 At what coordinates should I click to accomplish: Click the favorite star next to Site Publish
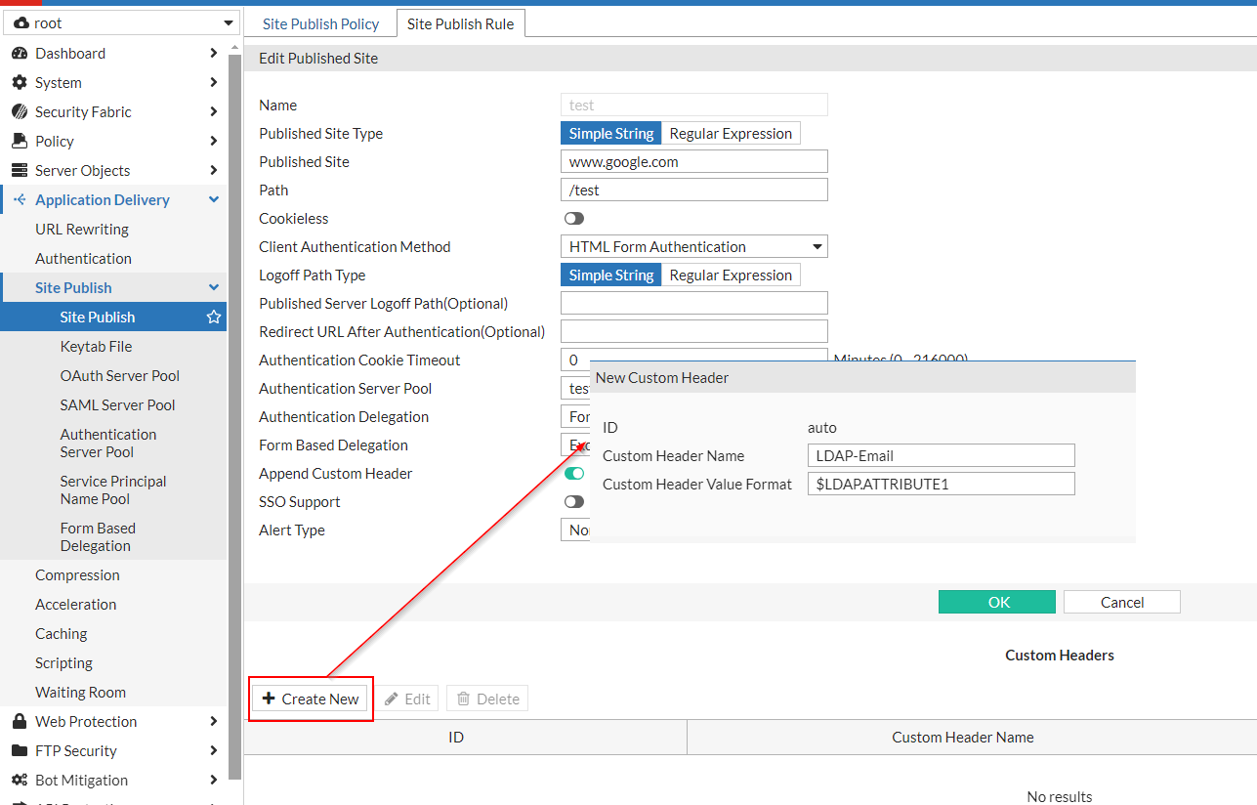[214, 318]
